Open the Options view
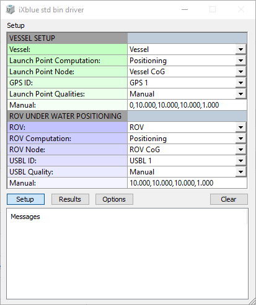 click(x=114, y=199)
